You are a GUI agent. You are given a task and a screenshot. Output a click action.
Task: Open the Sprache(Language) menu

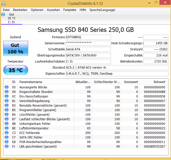pyautogui.click(x=102, y=10)
